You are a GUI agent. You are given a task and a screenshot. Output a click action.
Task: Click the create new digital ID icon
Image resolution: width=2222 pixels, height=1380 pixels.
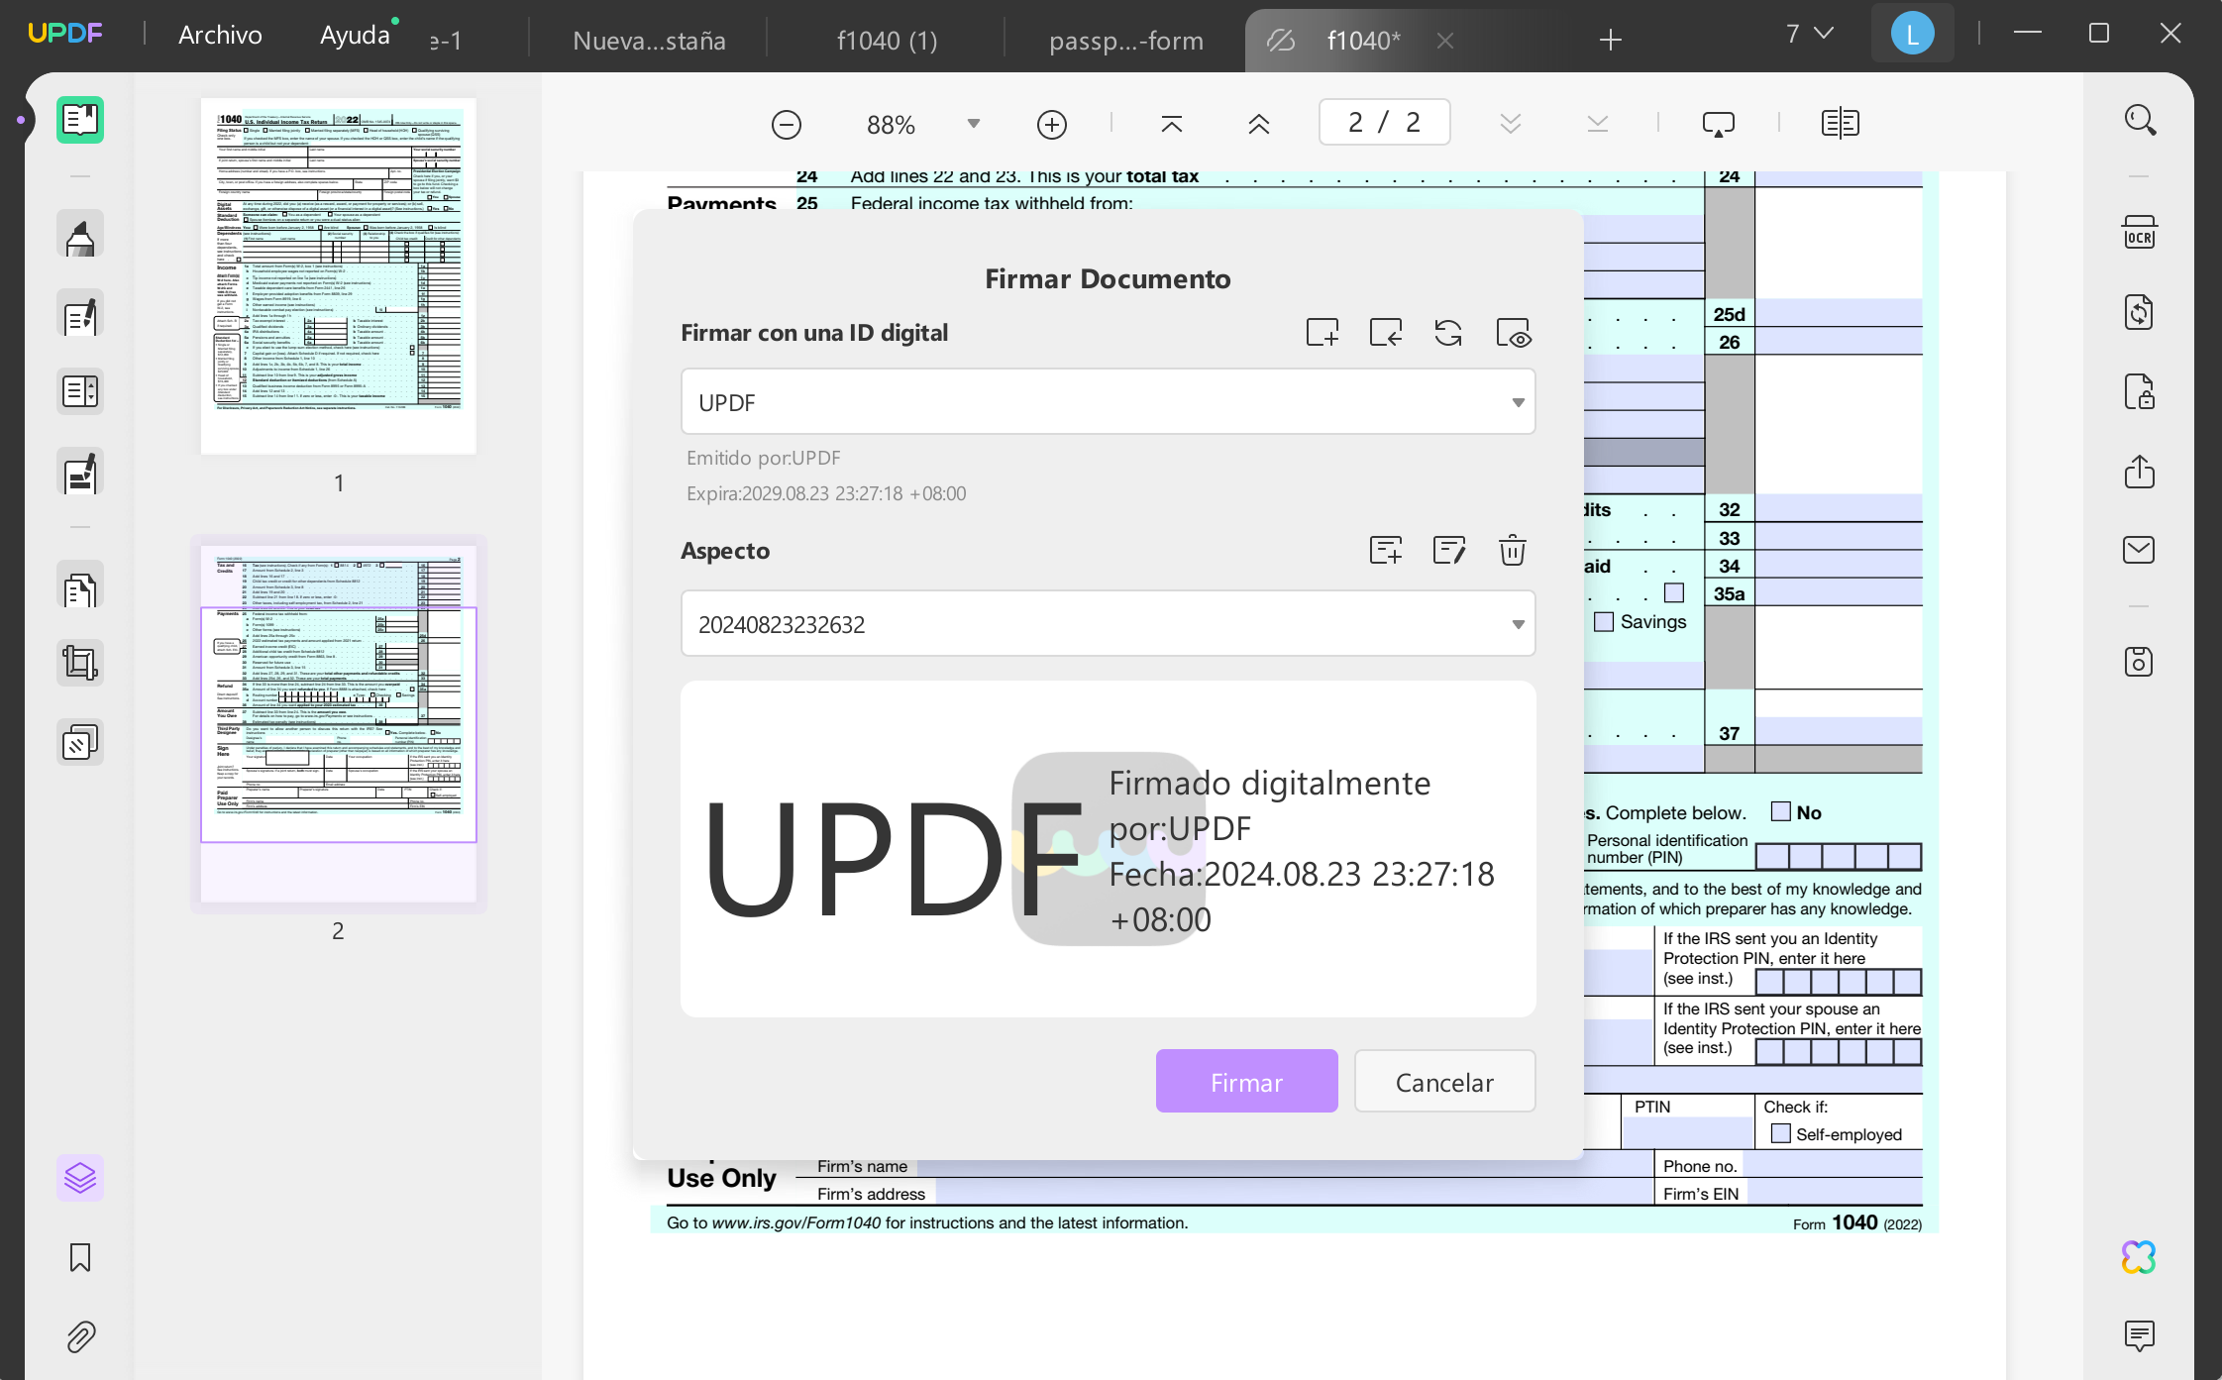(x=1323, y=333)
